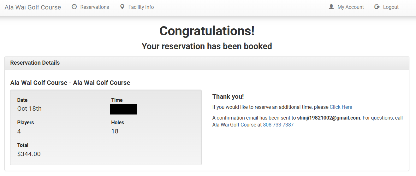The width and height of the screenshot is (416, 176).
Task: Click the user icon beside My Account
Action: (x=331, y=7)
